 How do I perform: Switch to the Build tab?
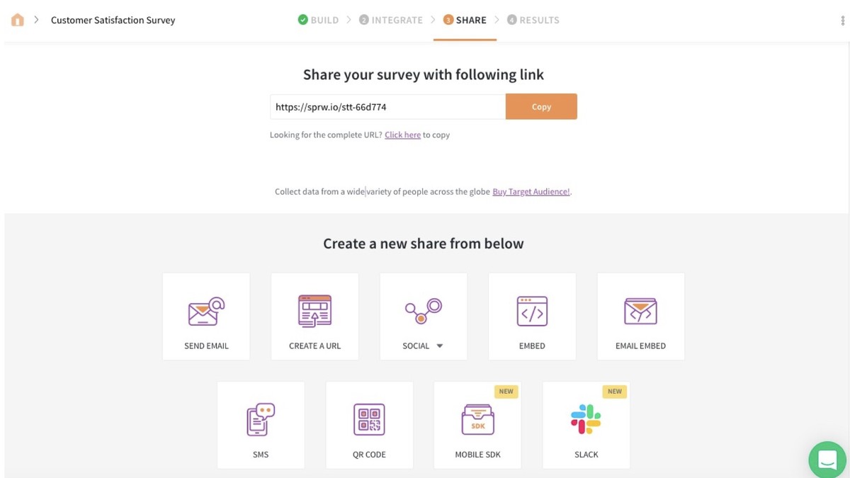pos(318,20)
